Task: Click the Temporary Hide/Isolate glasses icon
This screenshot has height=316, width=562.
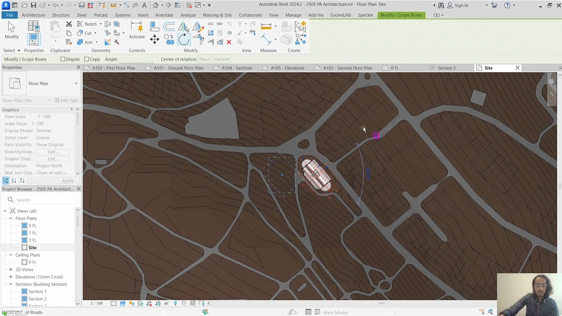Action: (x=166, y=303)
